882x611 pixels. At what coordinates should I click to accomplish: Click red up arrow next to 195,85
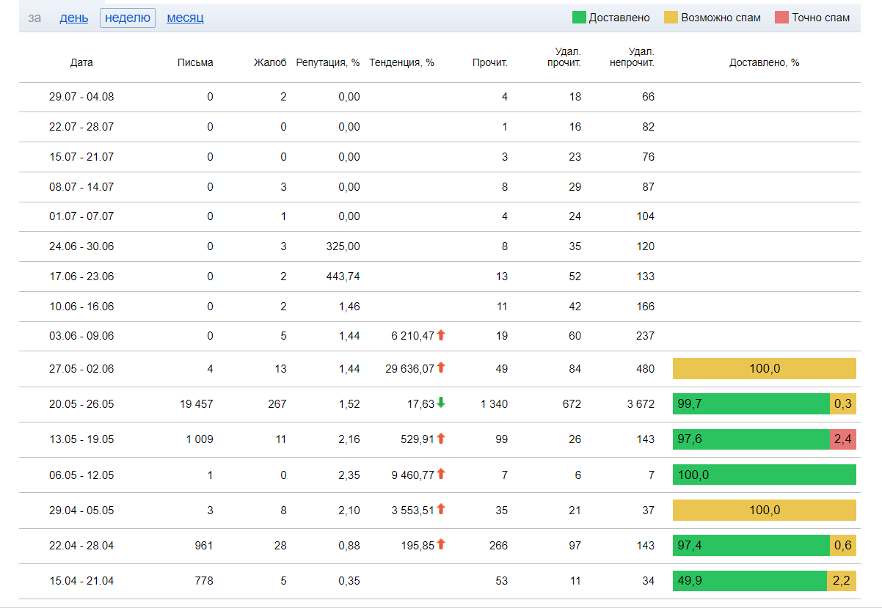441,544
